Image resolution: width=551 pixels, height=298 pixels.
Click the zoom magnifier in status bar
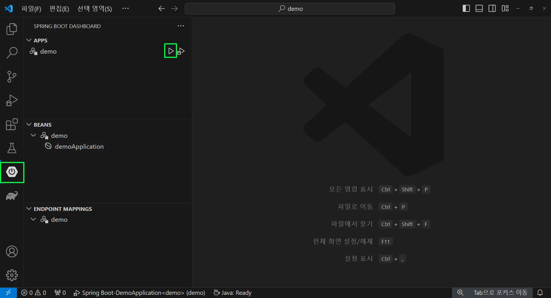(460, 293)
